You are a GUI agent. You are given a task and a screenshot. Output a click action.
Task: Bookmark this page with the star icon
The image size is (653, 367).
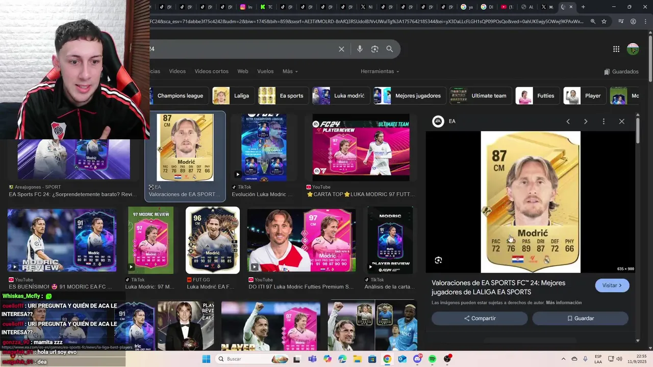click(604, 21)
